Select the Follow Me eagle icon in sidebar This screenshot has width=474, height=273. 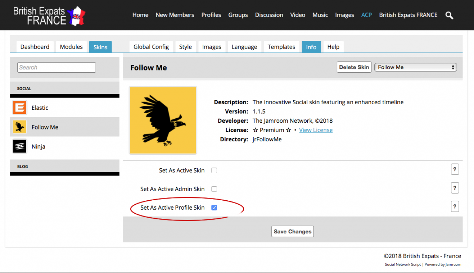click(20, 127)
